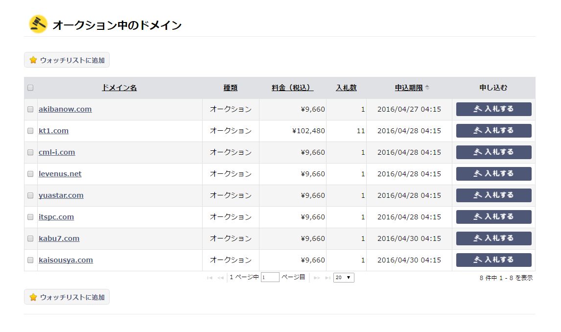Place a bid on kaisousya.com
Screen dimensions: 561x332
click(x=494, y=260)
